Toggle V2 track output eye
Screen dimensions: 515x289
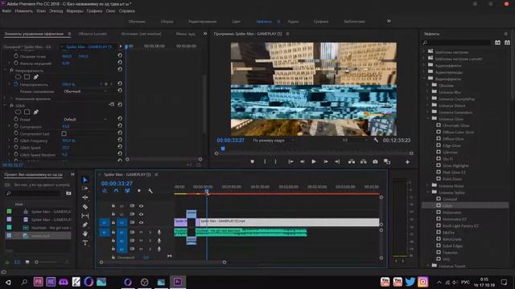(142, 214)
